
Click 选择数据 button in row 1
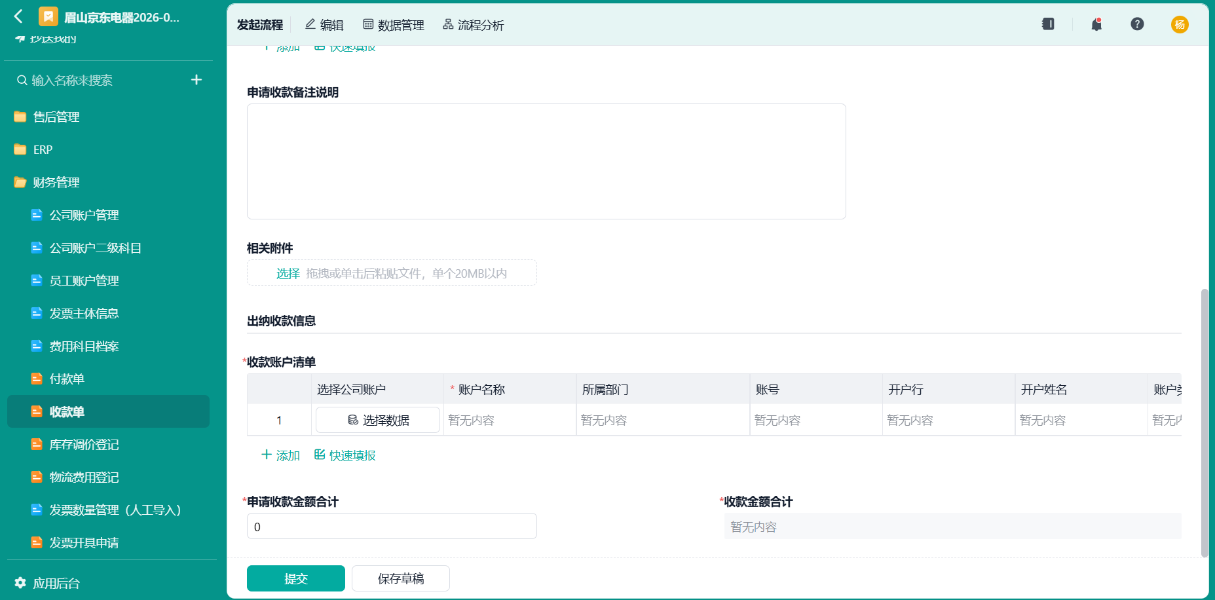tap(378, 420)
